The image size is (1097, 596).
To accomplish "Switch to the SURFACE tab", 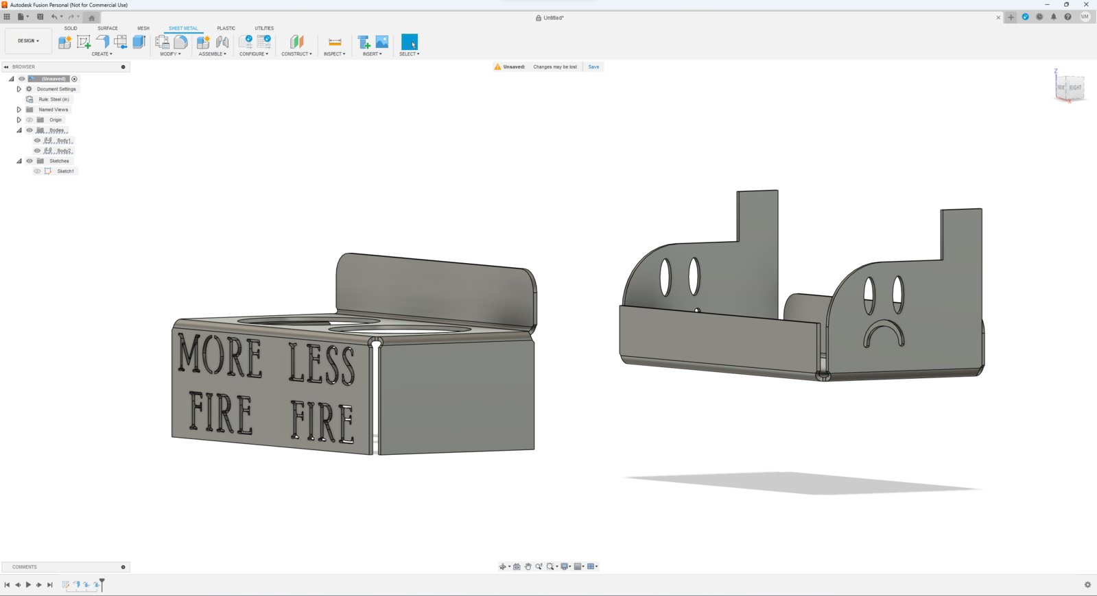I will [x=108, y=28].
